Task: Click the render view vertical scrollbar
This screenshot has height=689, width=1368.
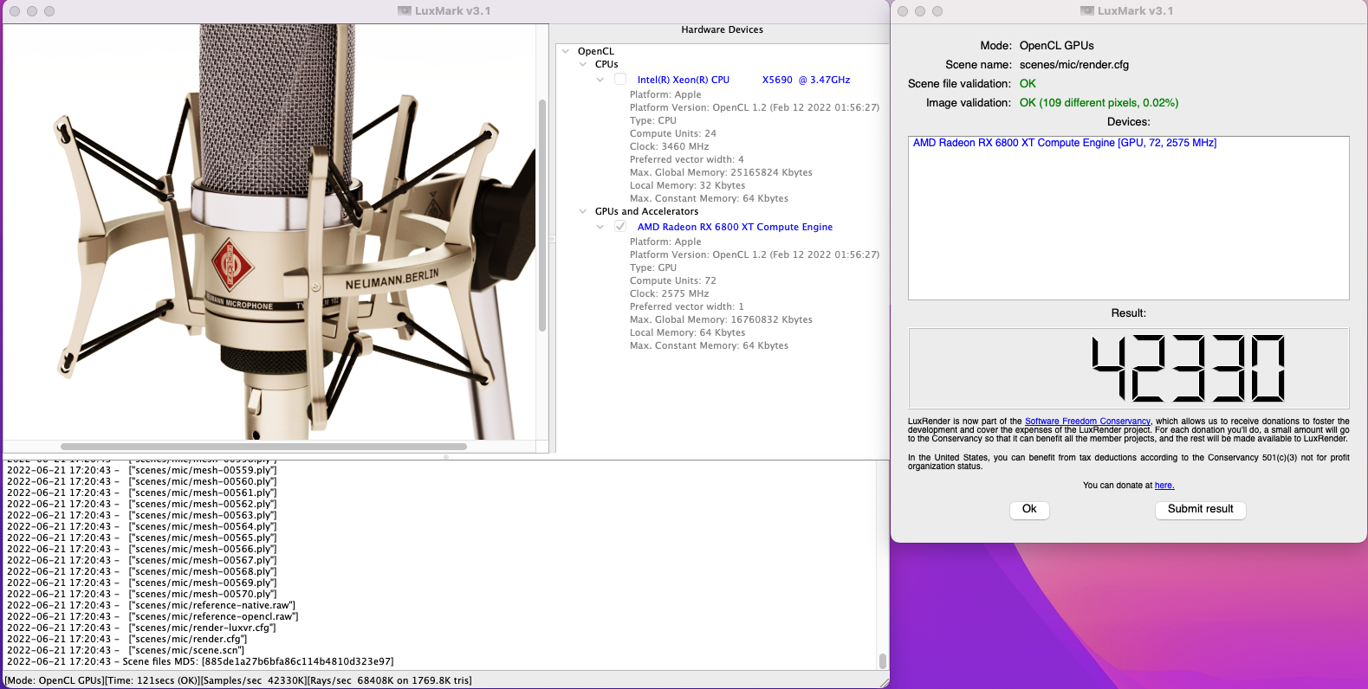Action: click(x=542, y=215)
